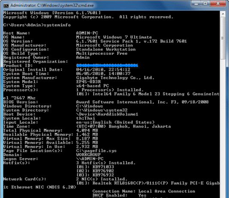Click install date '04/16/2010, 22:54:12'
229x198 pixels.
(103, 69)
